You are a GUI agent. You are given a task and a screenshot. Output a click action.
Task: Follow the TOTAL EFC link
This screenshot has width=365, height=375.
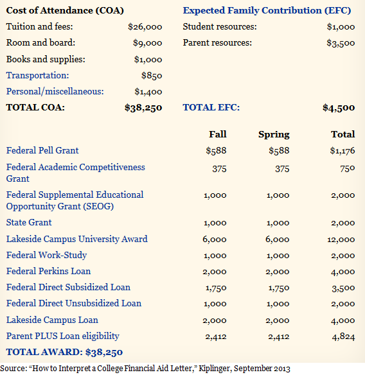(x=211, y=107)
